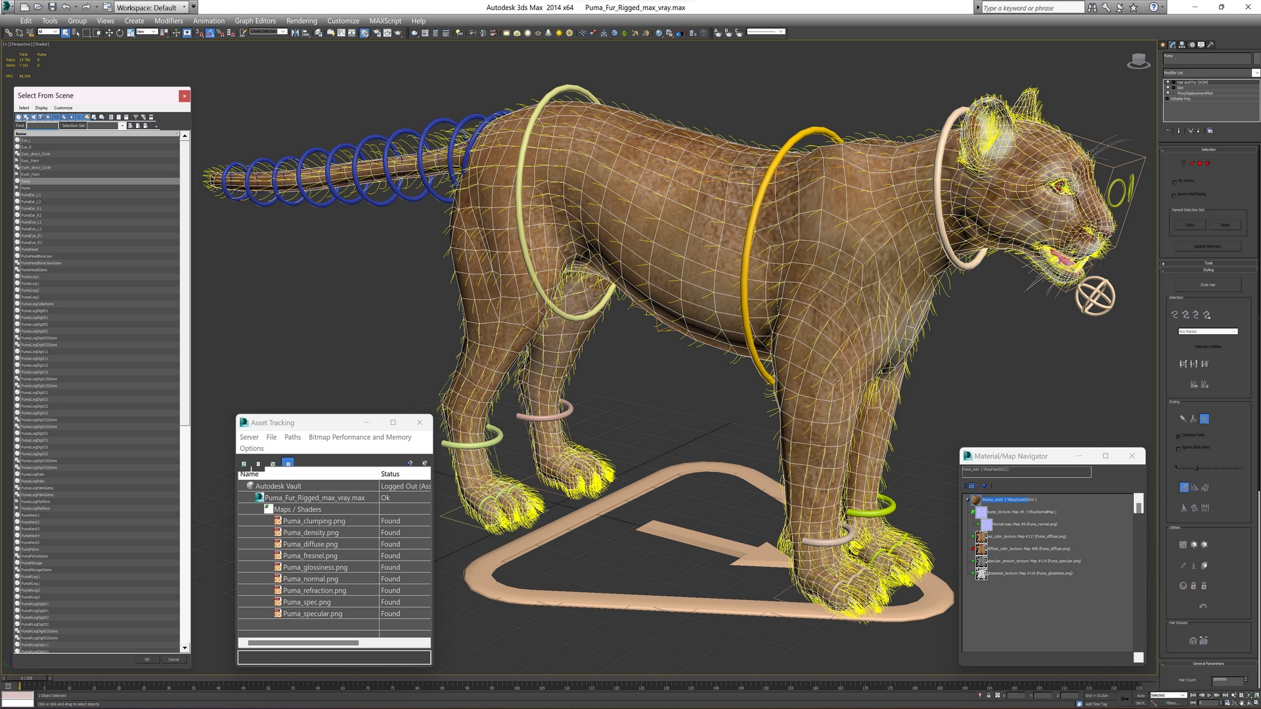Screen dimensions: 1261x709
Task: Open the Paths menu in Asset Tracking
Action: [292, 437]
